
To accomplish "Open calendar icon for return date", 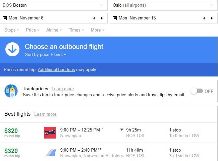I will coord(115,18).
